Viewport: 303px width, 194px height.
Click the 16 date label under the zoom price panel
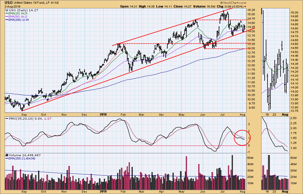[x=267, y=115]
